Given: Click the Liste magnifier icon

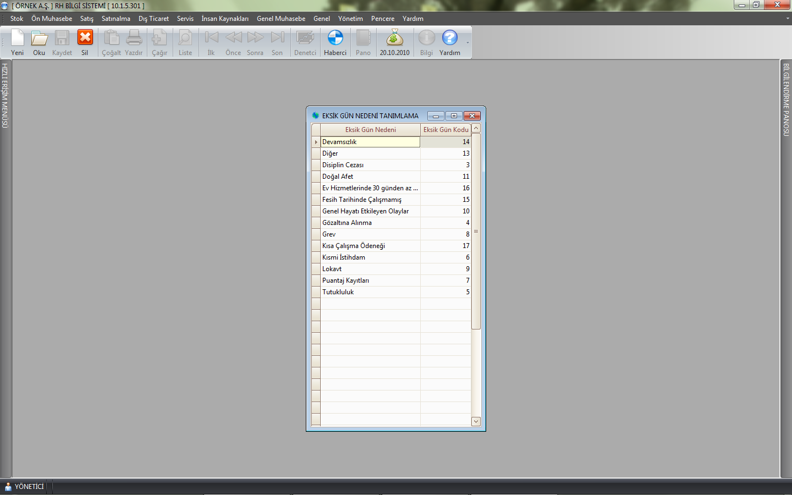Looking at the screenshot, I should pyautogui.click(x=185, y=42).
